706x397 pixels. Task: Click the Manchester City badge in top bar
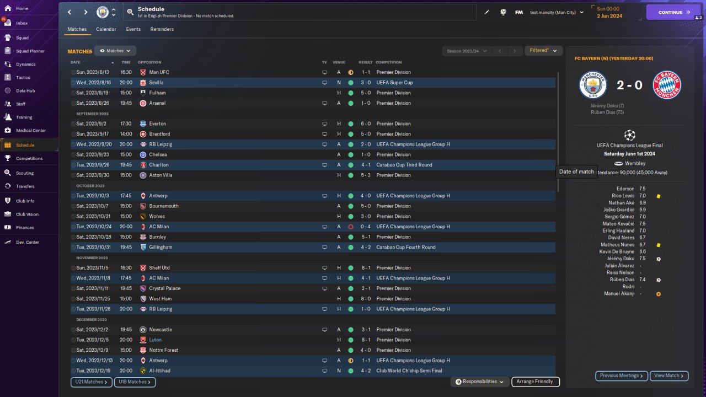tap(103, 12)
